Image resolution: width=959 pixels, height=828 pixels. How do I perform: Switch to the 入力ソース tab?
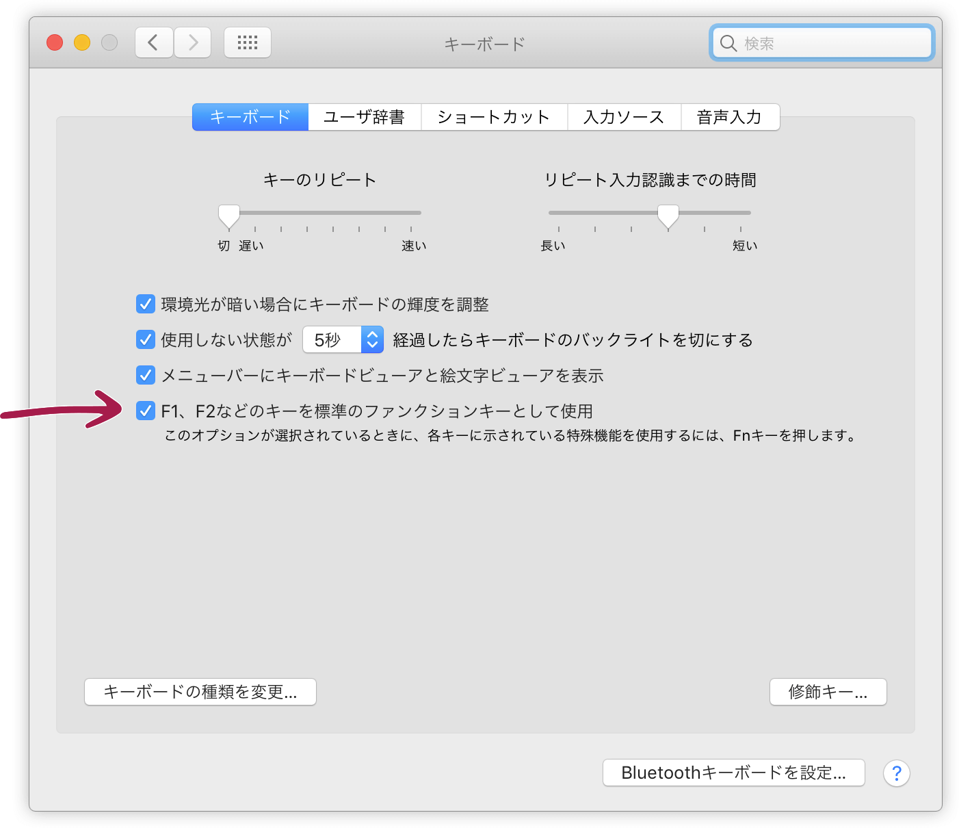[624, 117]
